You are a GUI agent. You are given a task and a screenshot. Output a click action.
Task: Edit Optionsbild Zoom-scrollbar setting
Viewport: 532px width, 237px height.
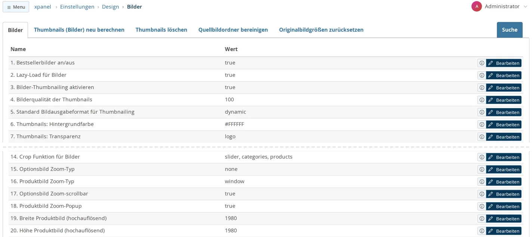[504, 194]
